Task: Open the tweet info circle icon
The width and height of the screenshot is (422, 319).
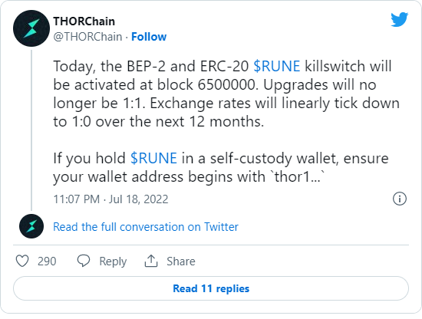Action: click(x=400, y=199)
